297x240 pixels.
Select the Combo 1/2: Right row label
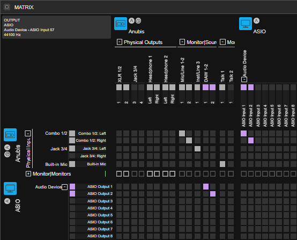point(91,141)
